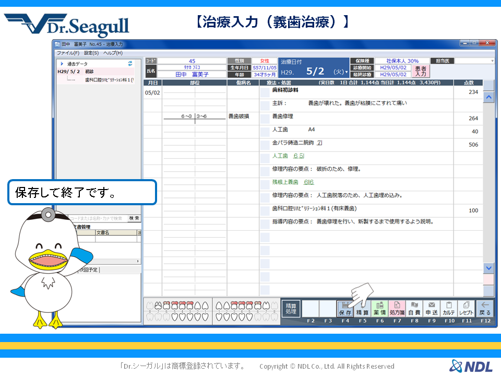Toggle the row marker beside 義歯修理
This screenshot has width=501, height=376.
(x=265, y=119)
